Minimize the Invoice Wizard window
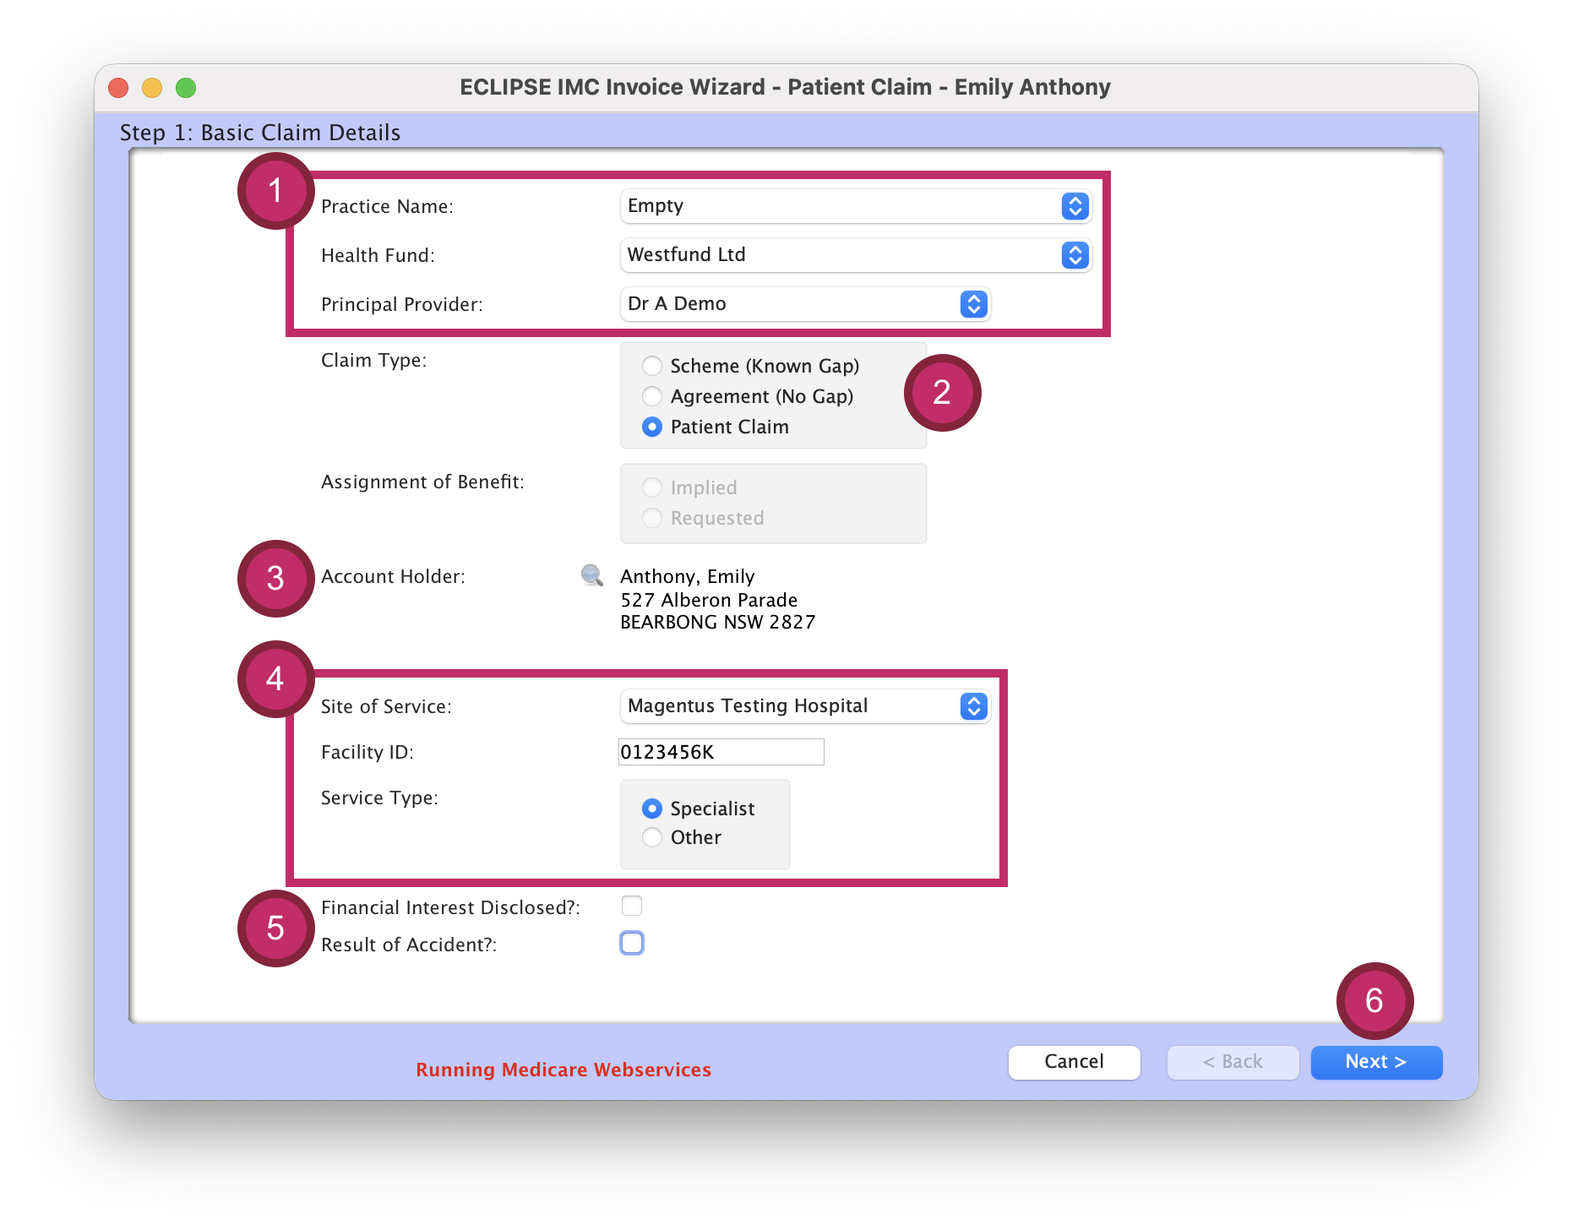The image size is (1573, 1225). (x=152, y=88)
